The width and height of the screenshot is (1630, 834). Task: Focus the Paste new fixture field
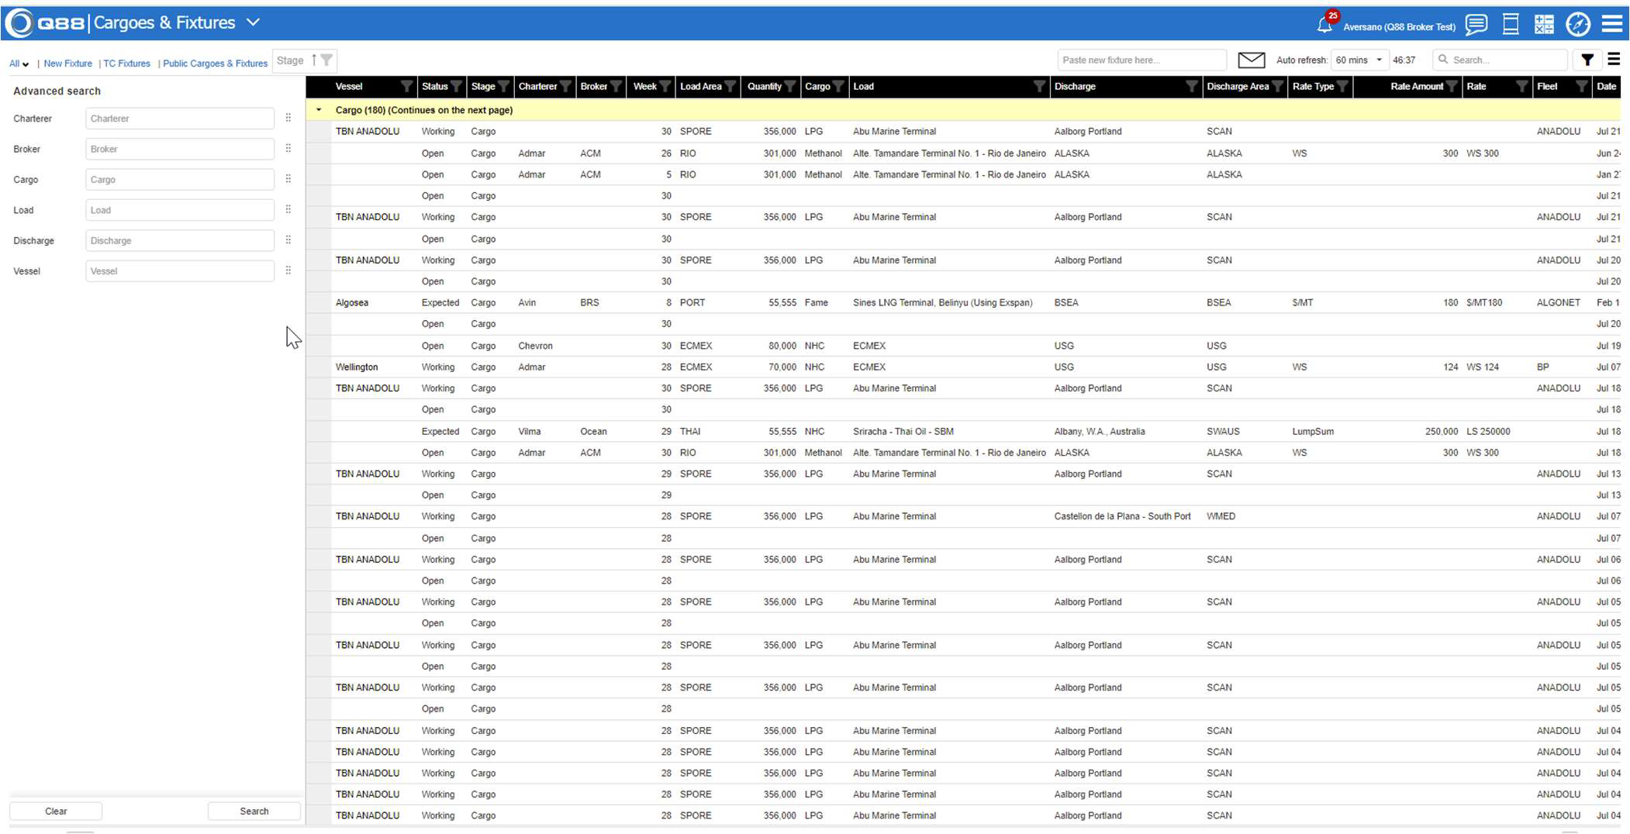click(1141, 60)
